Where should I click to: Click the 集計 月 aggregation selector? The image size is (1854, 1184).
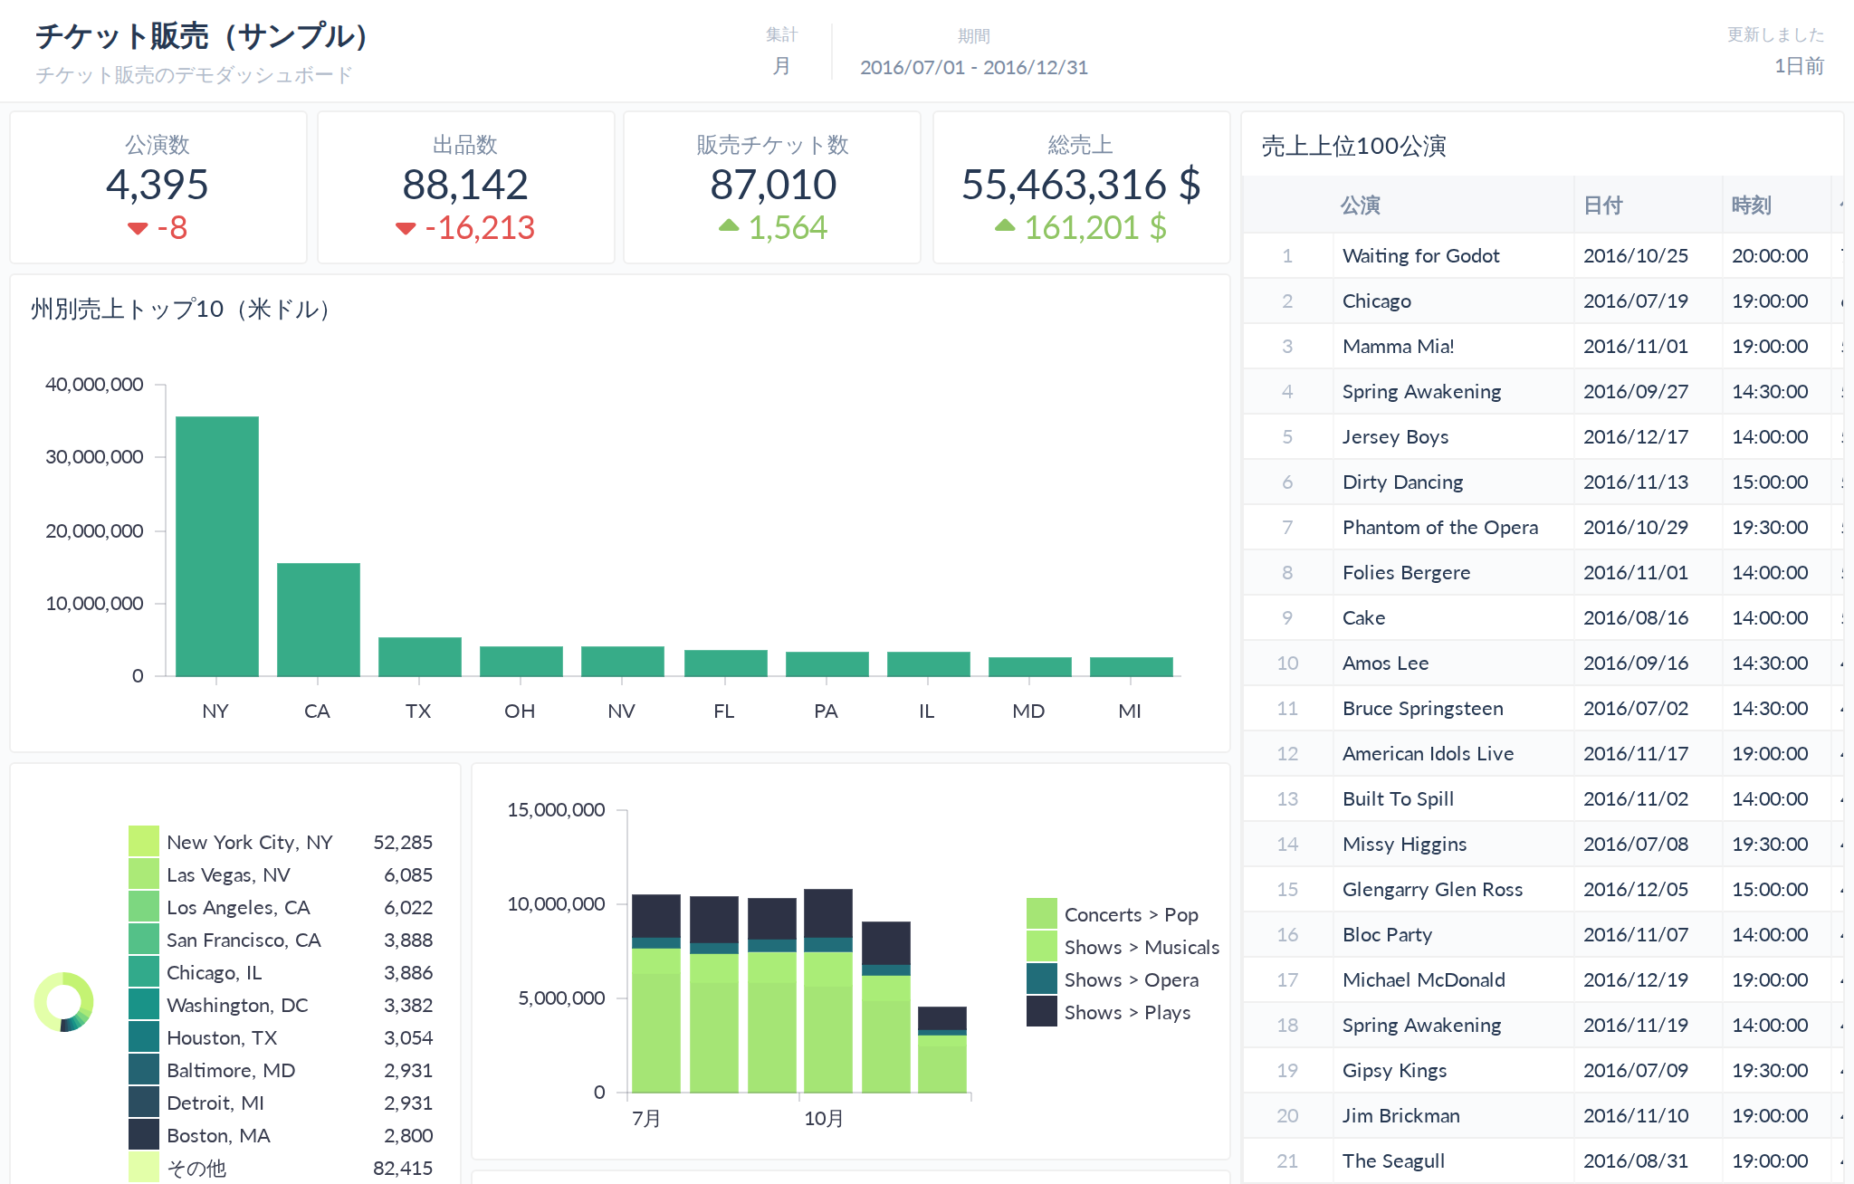(x=782, y=52)
